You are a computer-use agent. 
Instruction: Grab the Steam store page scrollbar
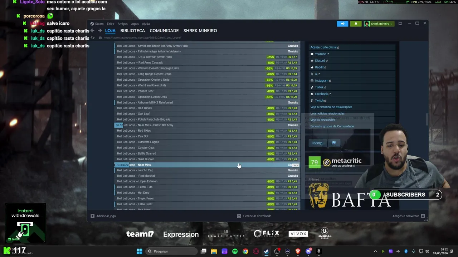click(x=427, y=119)
